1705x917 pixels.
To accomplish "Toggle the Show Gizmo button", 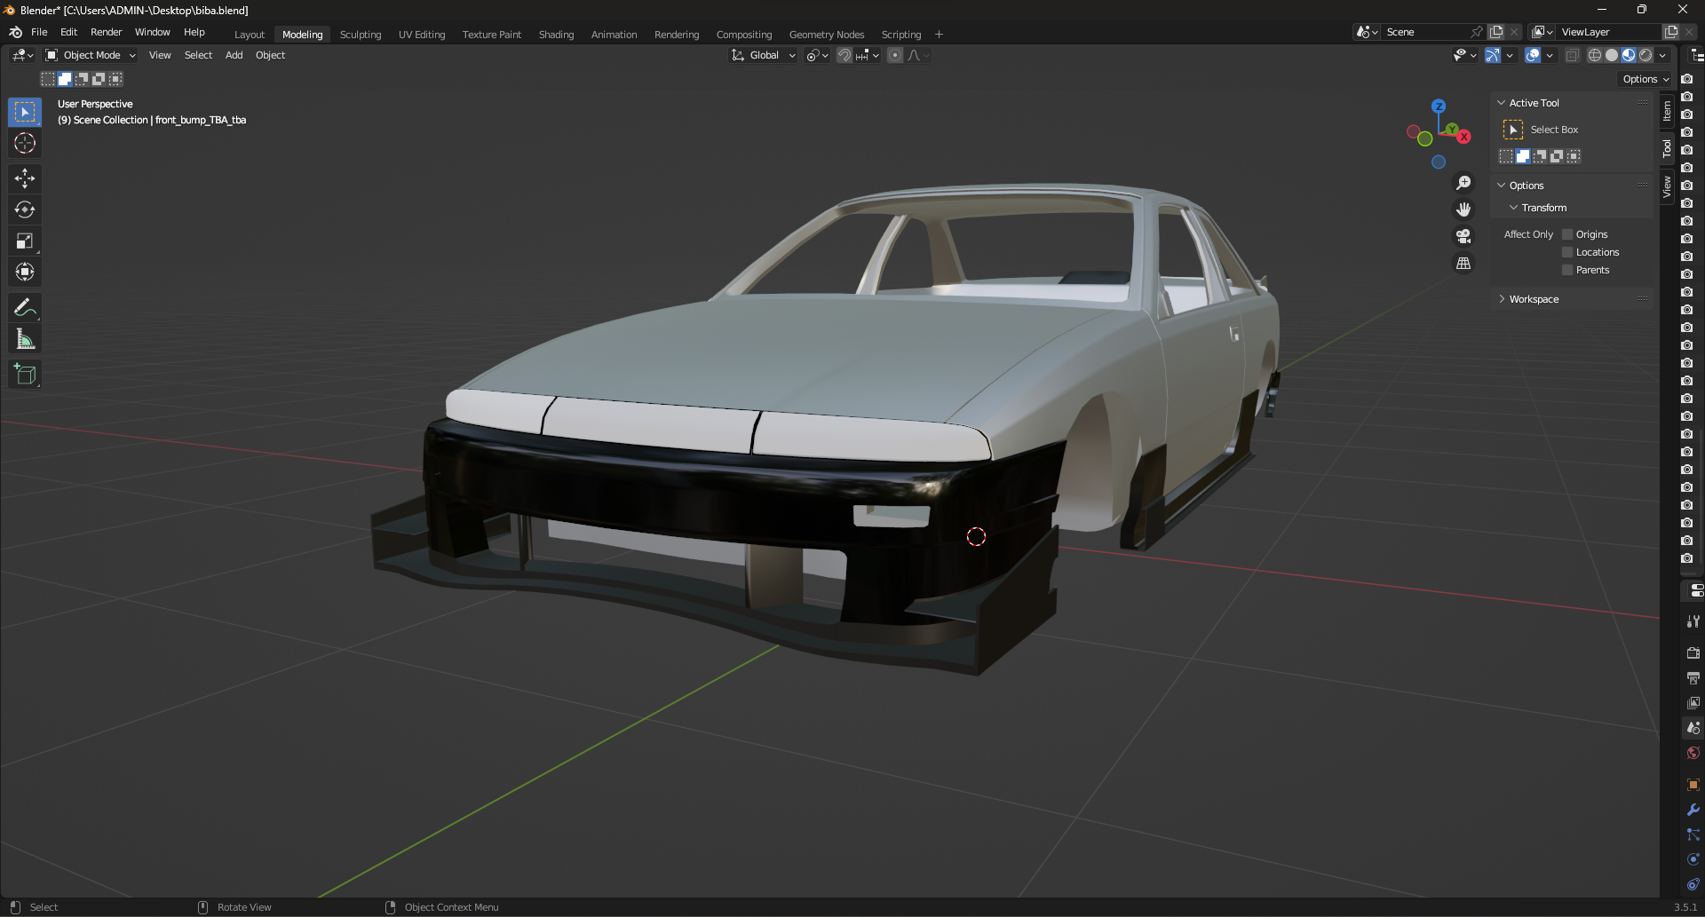I will [1493, 55].
